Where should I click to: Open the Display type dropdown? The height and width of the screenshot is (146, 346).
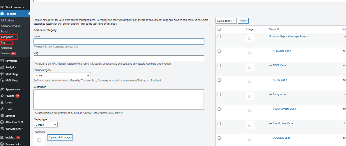46,125
